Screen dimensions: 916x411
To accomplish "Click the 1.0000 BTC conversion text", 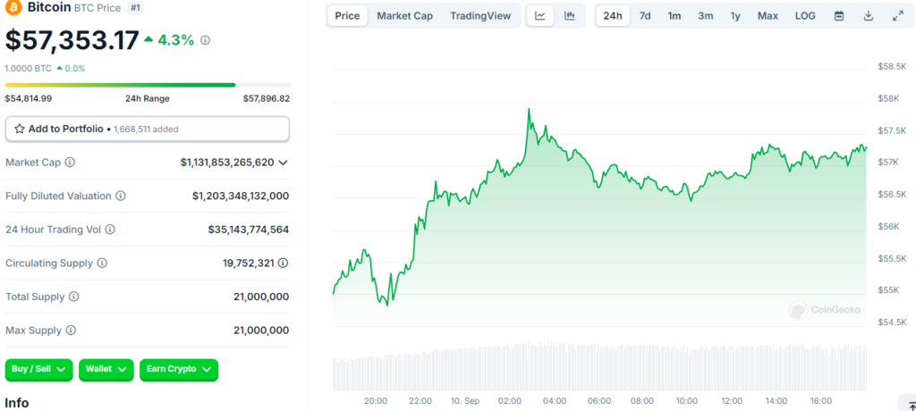I will (x=29, y=68).
